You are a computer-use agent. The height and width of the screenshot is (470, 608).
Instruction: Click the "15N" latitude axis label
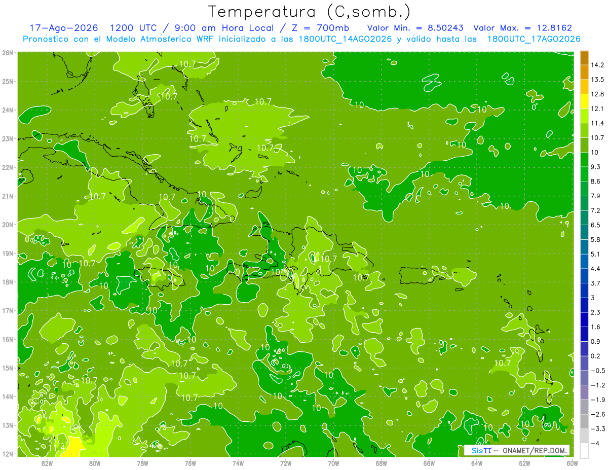click(8, 368)
